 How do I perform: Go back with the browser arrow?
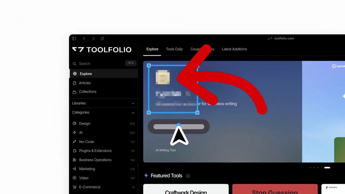pyautogui.click(x=84, y=38)
